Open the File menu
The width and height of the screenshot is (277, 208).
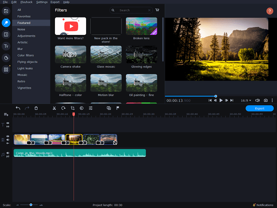pos(5,2)
